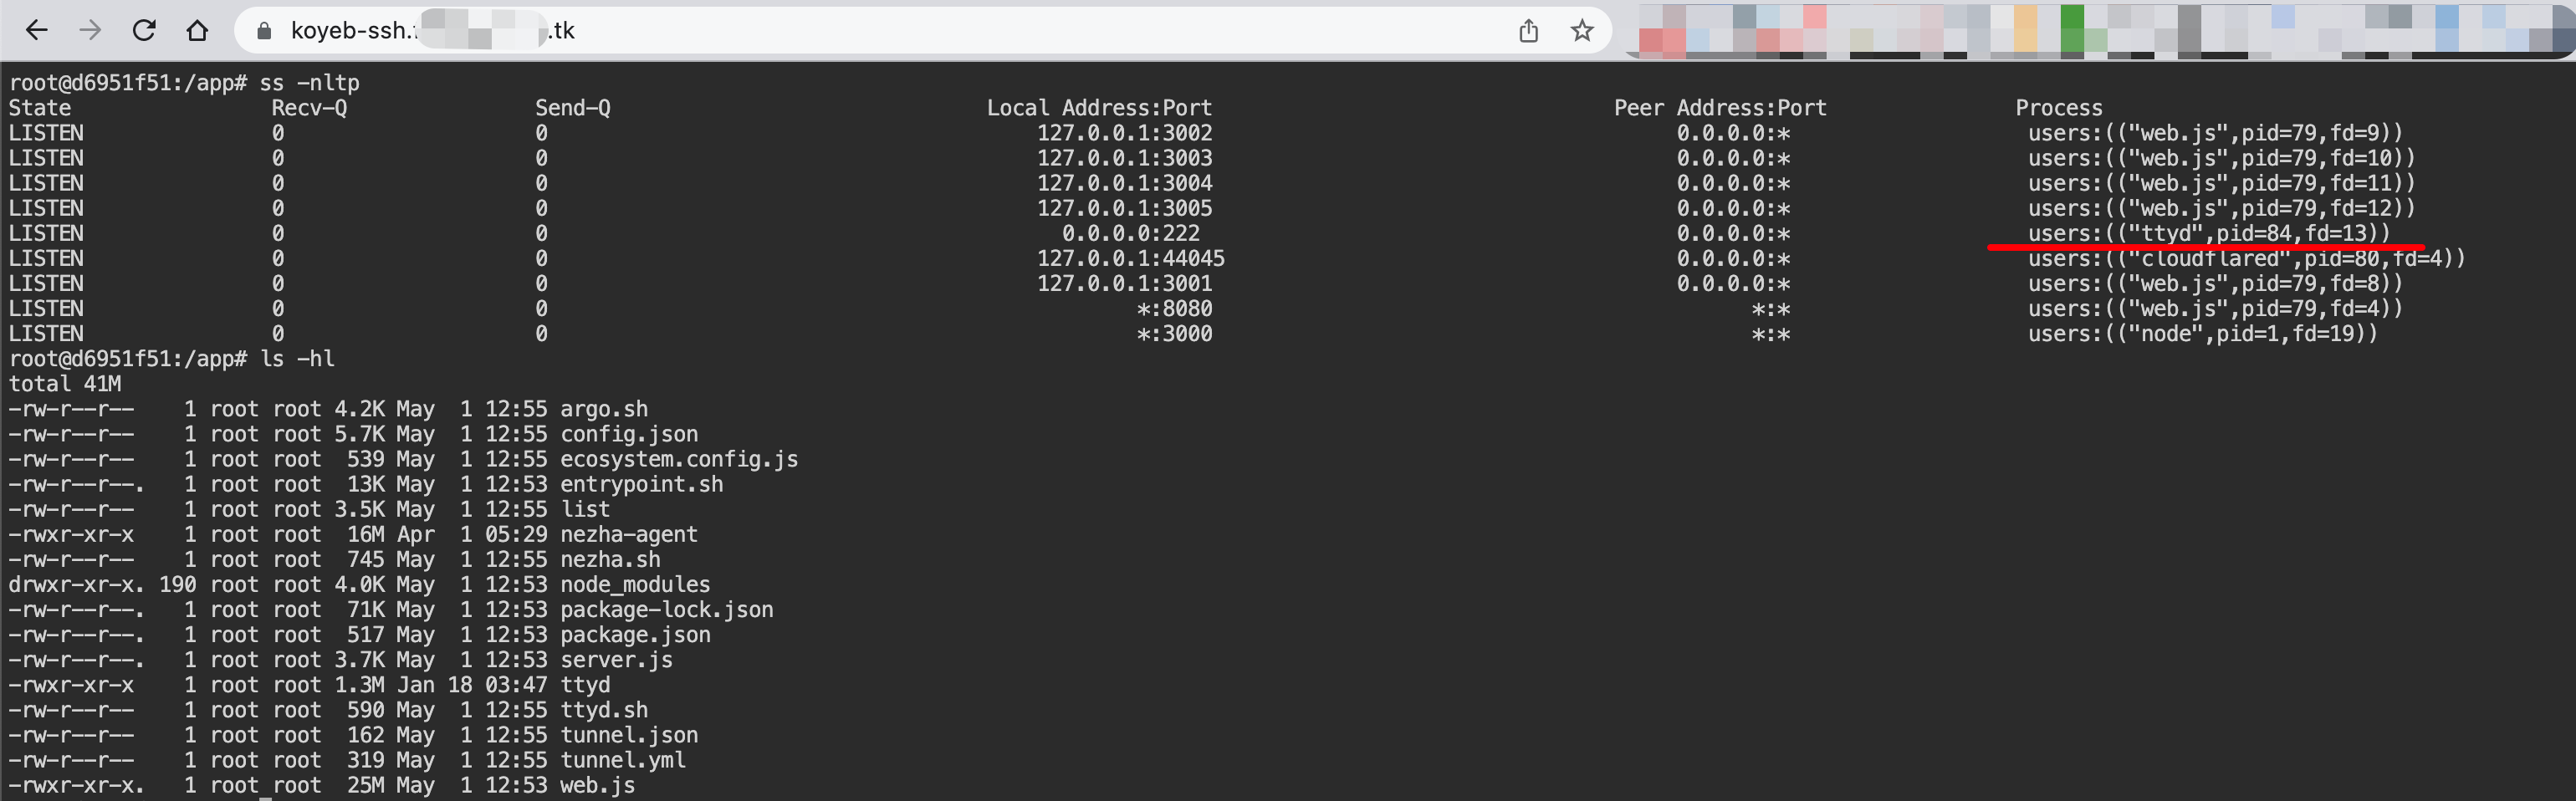Viewport: 2576px width, 801px height.
Task: Select the address 127.0.0.1:3003
Action: coord(1124,158)
